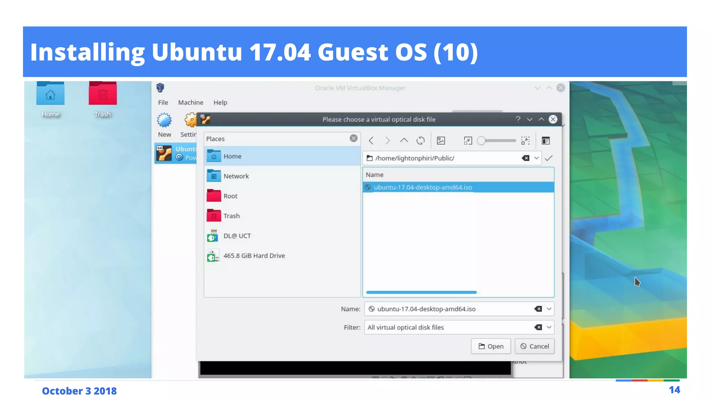Open the Trash desktop icon
Screen dimensions: 710x399
tap(103, 94)
